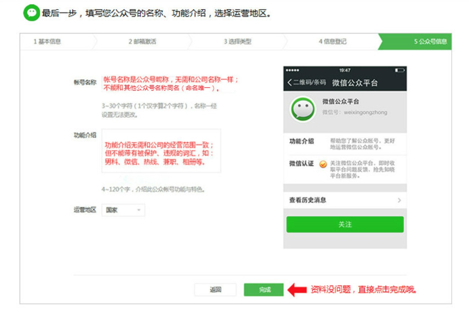Tap the description starting with 帮助您了解公众帐号
Viewport: 469px width, 319px height.
[362, 144]
